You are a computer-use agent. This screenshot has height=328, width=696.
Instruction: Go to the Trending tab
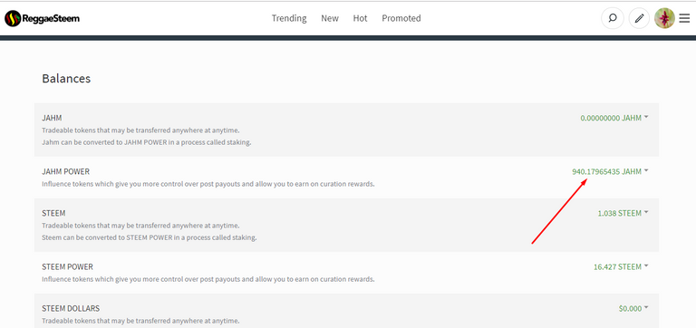tap(289, 18)
